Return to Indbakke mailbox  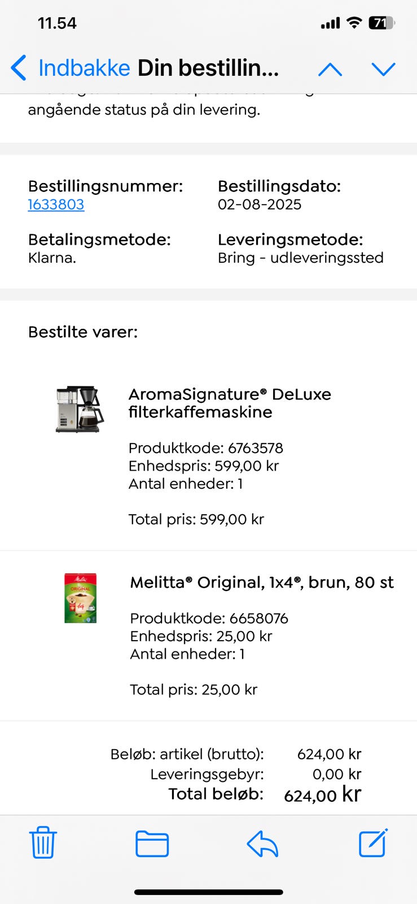tap(84, 68)
